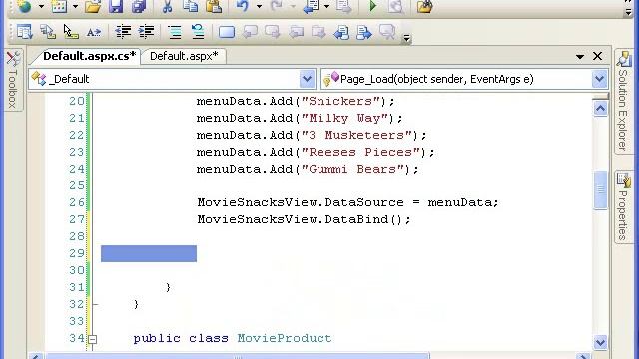Click the highlighted selection on line 29

149,253
